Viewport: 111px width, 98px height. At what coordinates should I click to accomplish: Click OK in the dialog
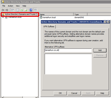60,93
